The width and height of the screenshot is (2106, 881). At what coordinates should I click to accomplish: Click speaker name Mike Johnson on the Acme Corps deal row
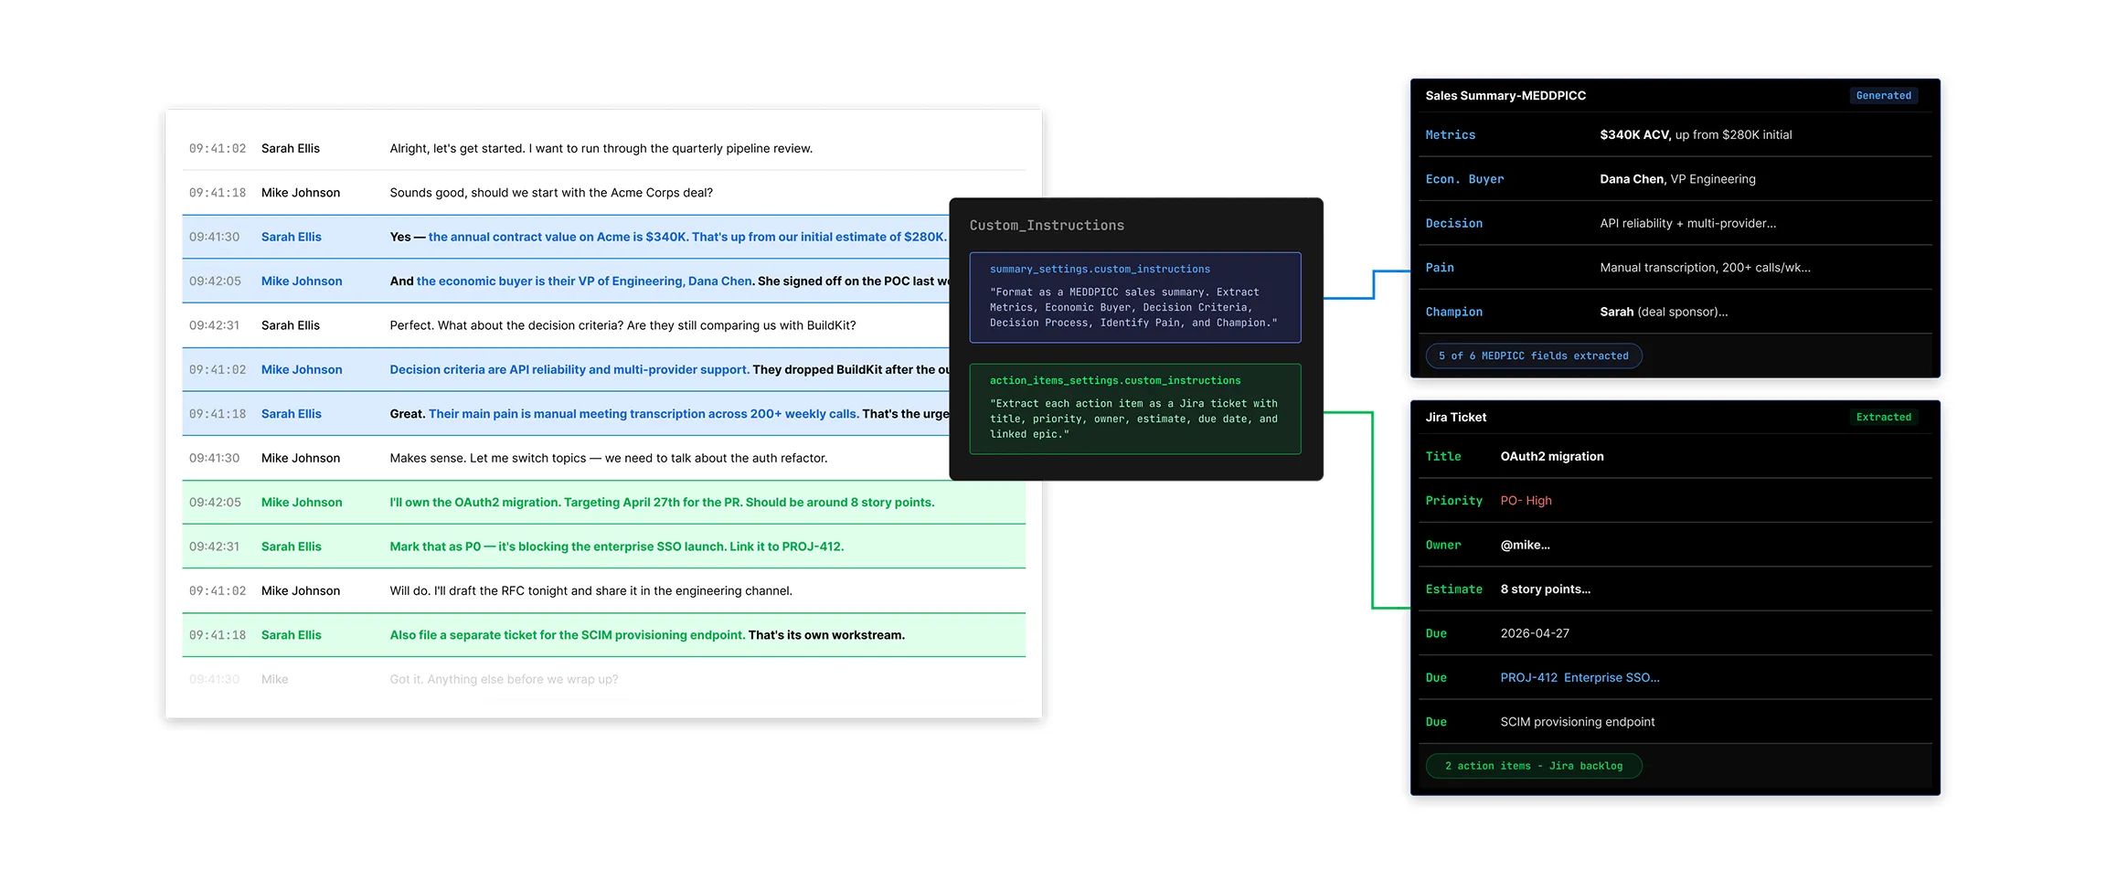click(301, 193)
